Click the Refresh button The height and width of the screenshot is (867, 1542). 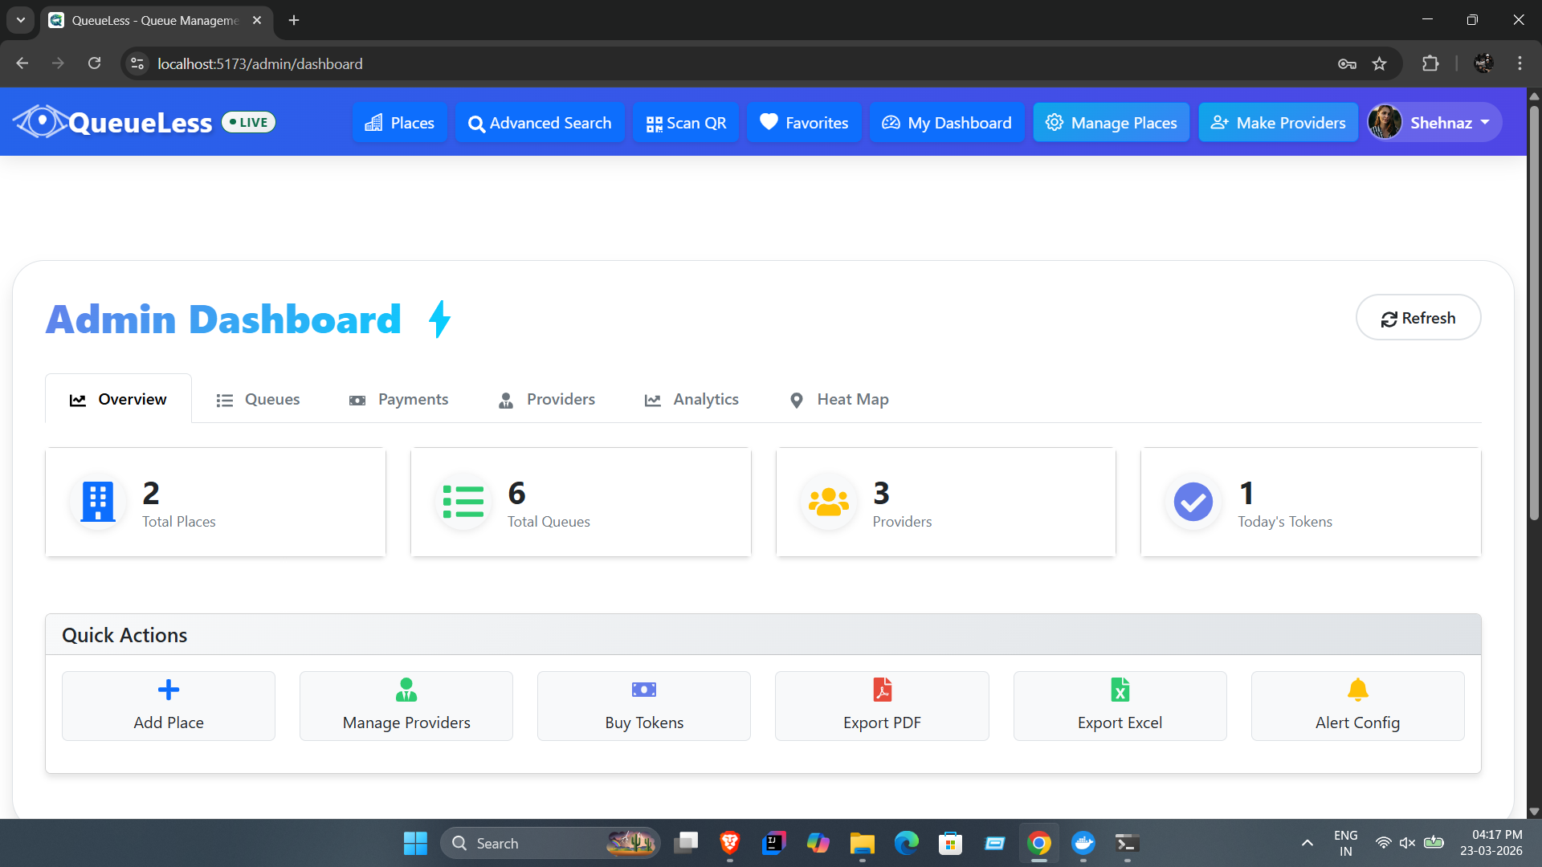click(x=1418, y=318)
